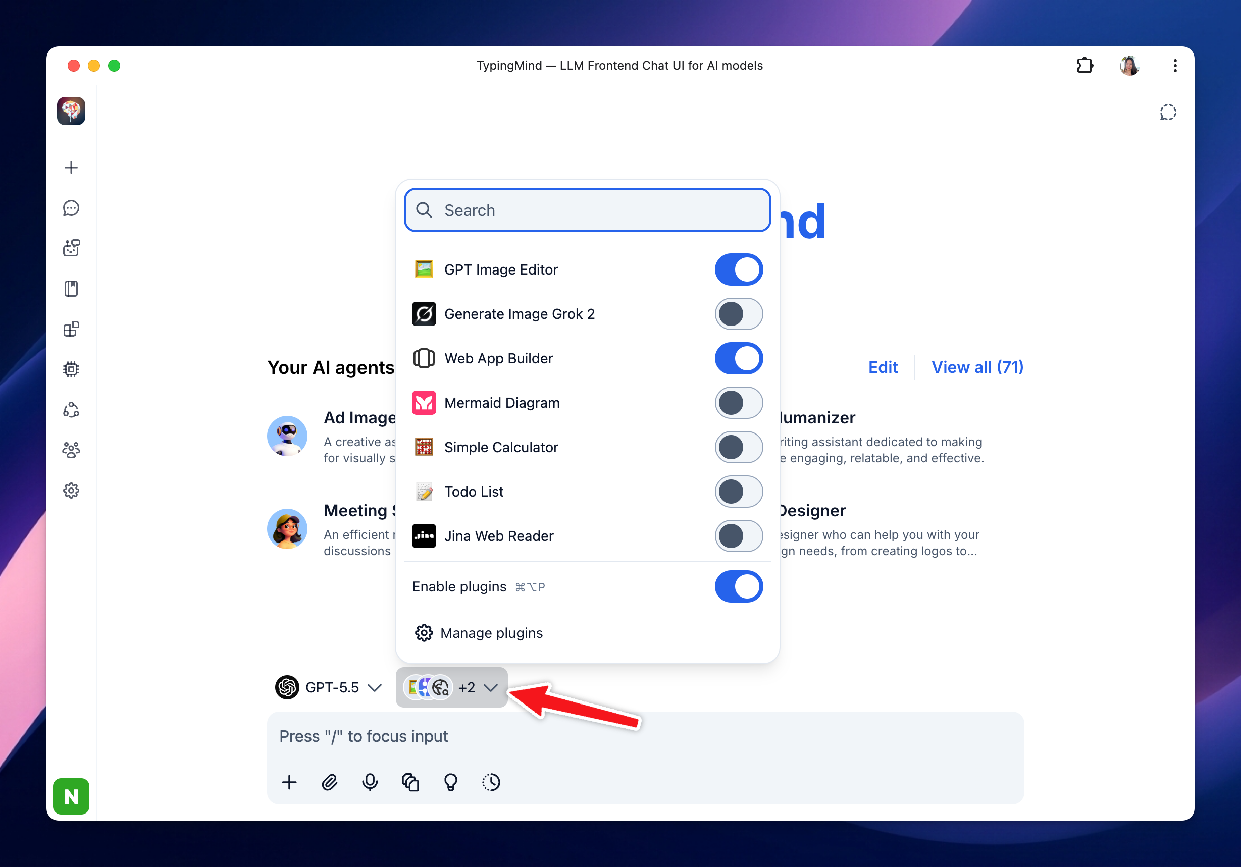Open View all (71) agents link
The height and width of the screenshot is (867, 1241).
[x=977, y=367]
